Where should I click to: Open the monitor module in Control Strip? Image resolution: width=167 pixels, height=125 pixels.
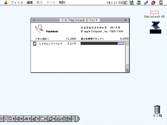tap(11, 119)
